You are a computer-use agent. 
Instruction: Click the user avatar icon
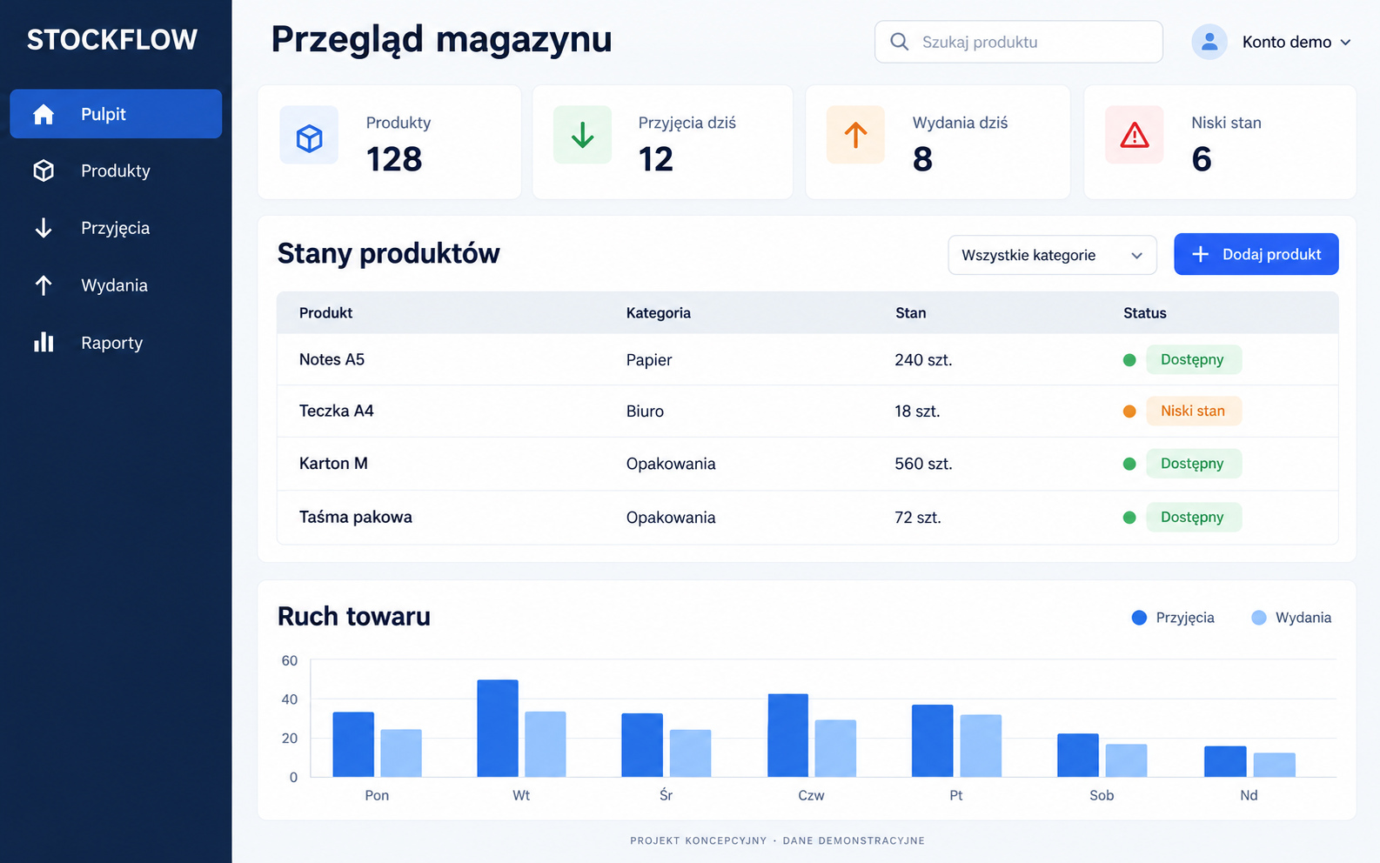[x=1209, y=42]
